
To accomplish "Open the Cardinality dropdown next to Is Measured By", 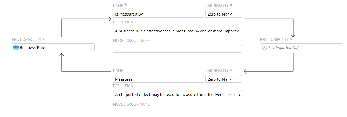I will [223, 14].
